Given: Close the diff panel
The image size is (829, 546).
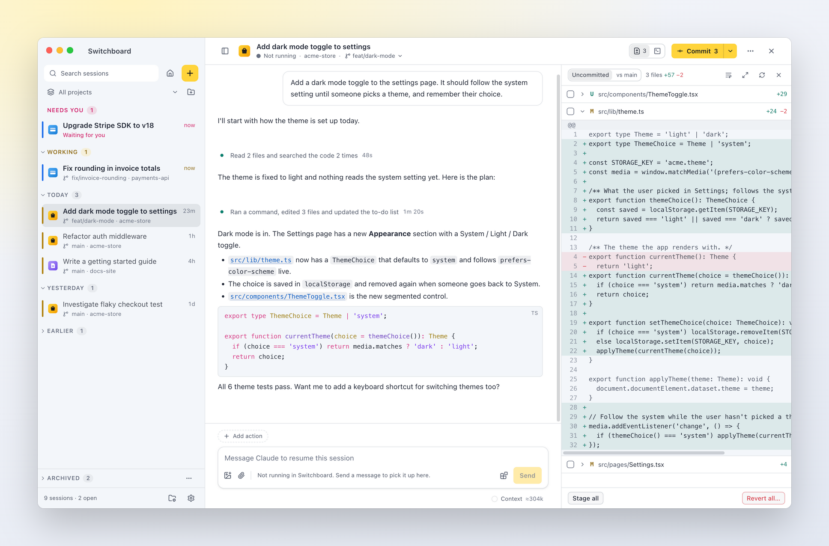Looking at the screenshot, I should coord(778,75).
